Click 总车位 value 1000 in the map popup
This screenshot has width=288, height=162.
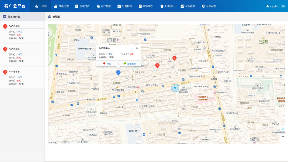(110, 54)
